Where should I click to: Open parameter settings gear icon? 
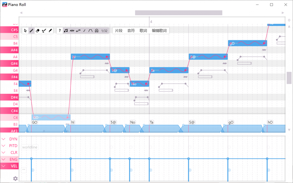coord(15,178)
